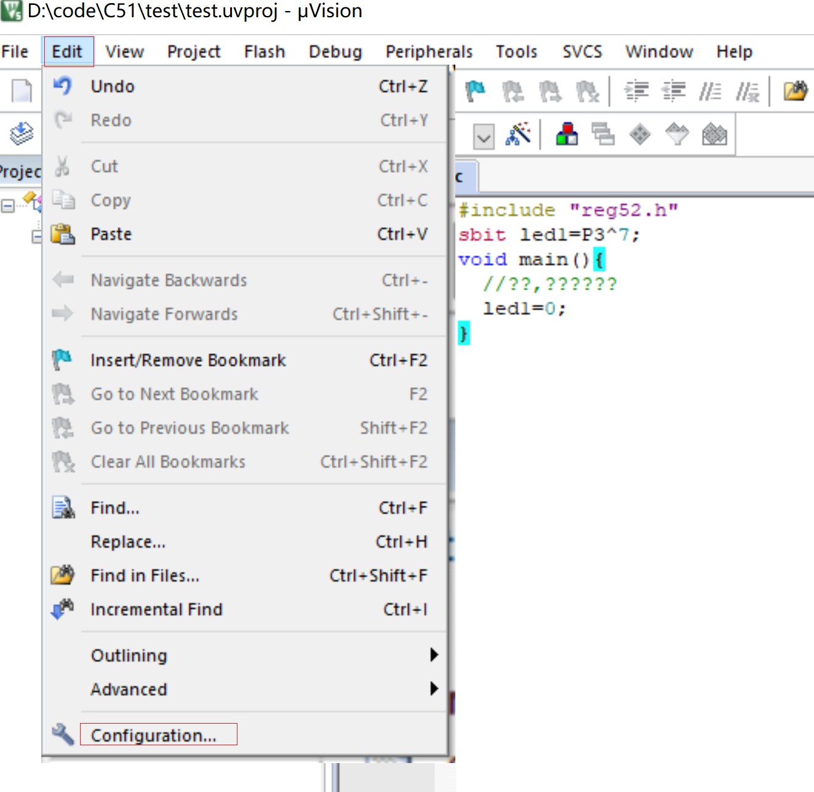Close the open Edit menu
Viewport: 814px width, 792px height.
pyautogui.click(x=67, y=52)
